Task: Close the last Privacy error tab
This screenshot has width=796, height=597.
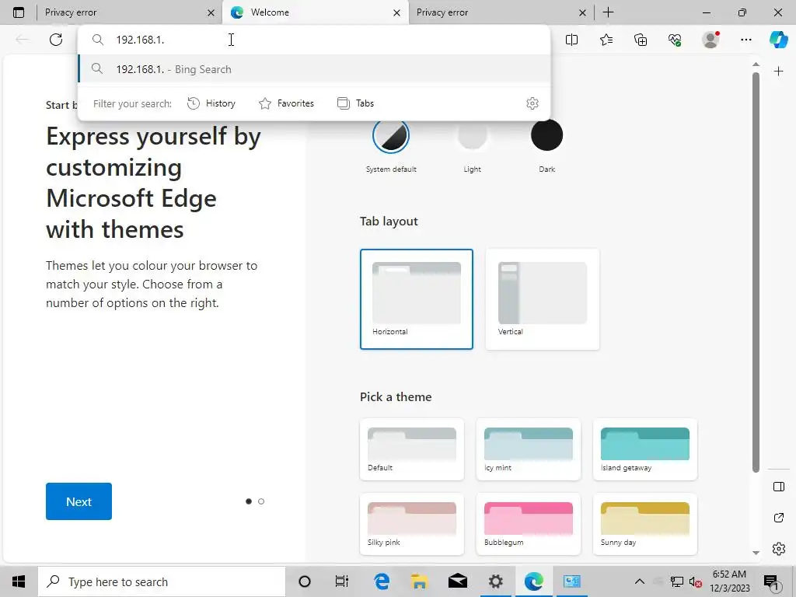Action: (x=583, y=12)
